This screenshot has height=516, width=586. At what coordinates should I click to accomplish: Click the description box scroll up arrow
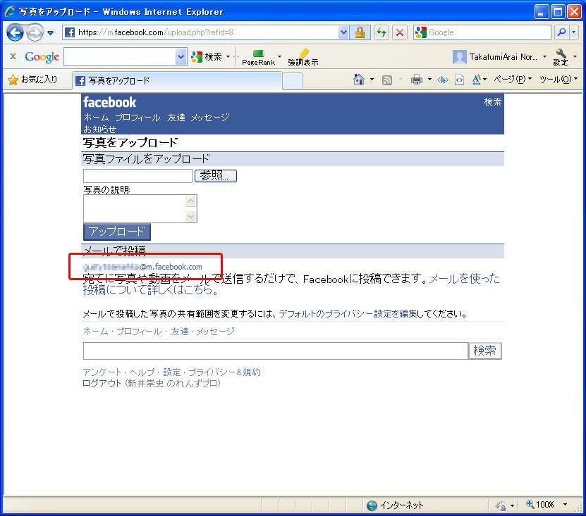[190, 201]
